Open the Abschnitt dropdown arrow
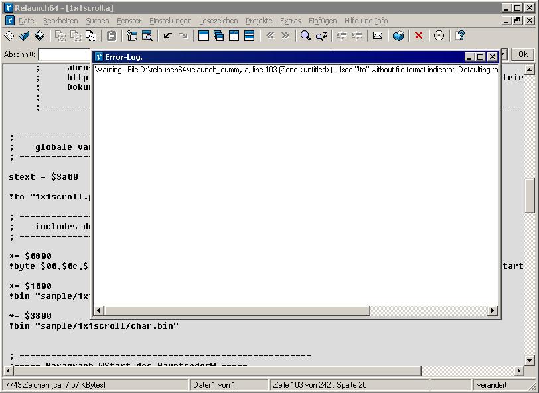 tap(503, 54)
